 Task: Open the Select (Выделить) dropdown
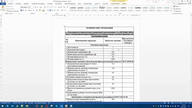(177, 11)
